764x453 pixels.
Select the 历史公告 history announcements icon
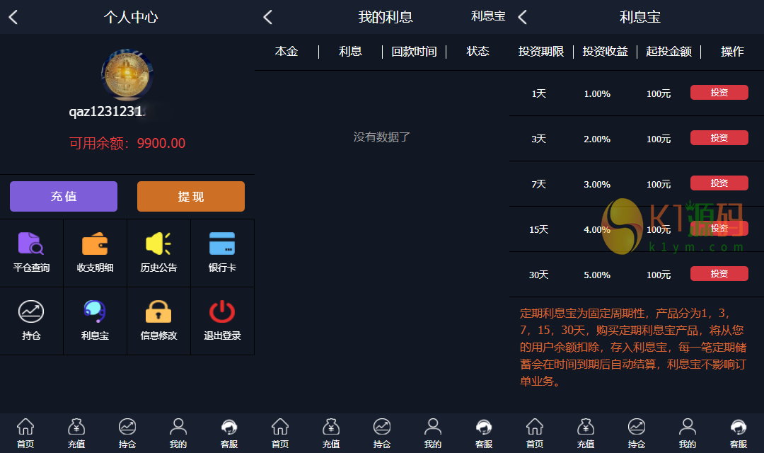click(x=158, y=252)
